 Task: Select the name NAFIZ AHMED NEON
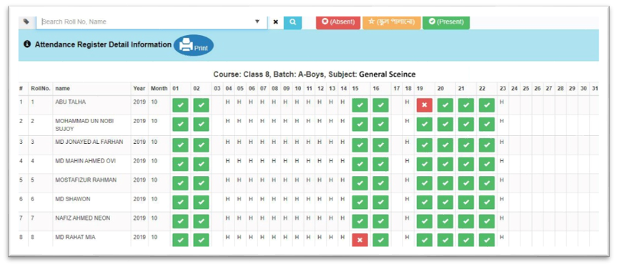coord(83,218)
